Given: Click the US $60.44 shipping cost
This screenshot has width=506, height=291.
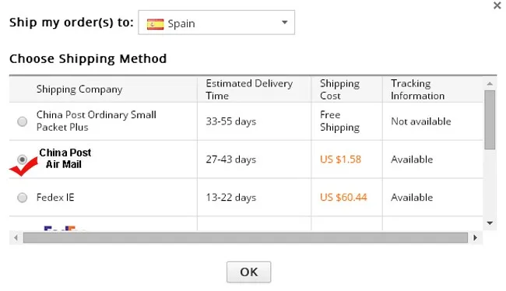Looking at the screenshot, I should [343, 197].
